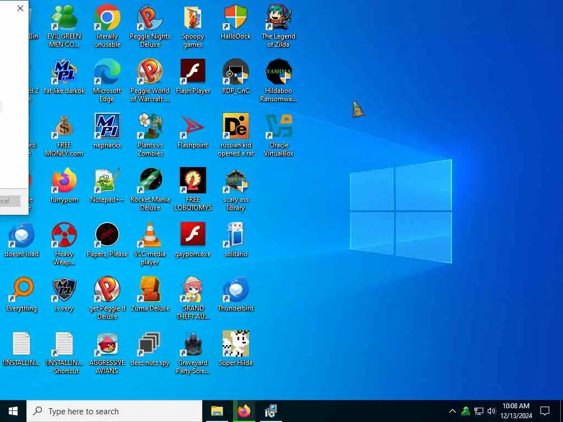Close the partially visible dialog window
This screenshot has width=563, height=422.
(20, 8)
